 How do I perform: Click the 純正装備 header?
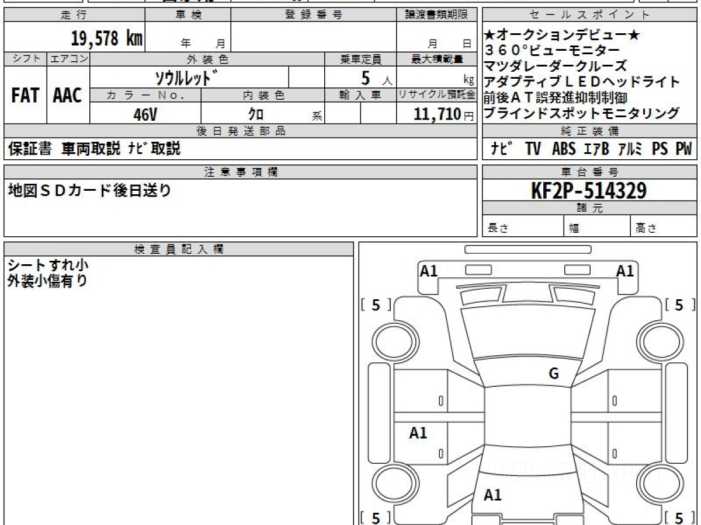(590, 131)
